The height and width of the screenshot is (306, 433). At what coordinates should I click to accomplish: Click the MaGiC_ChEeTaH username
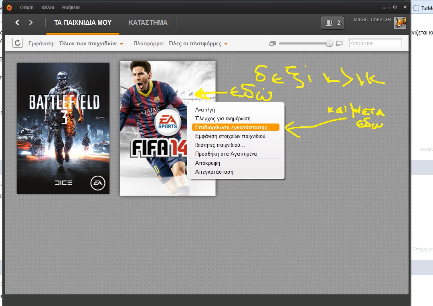[372, 20]
